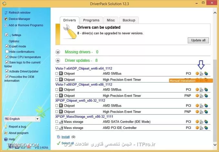The image size is (219, 152).
Task: Check the AMD PCI IDE Controller driver
Action: [57, 128]
